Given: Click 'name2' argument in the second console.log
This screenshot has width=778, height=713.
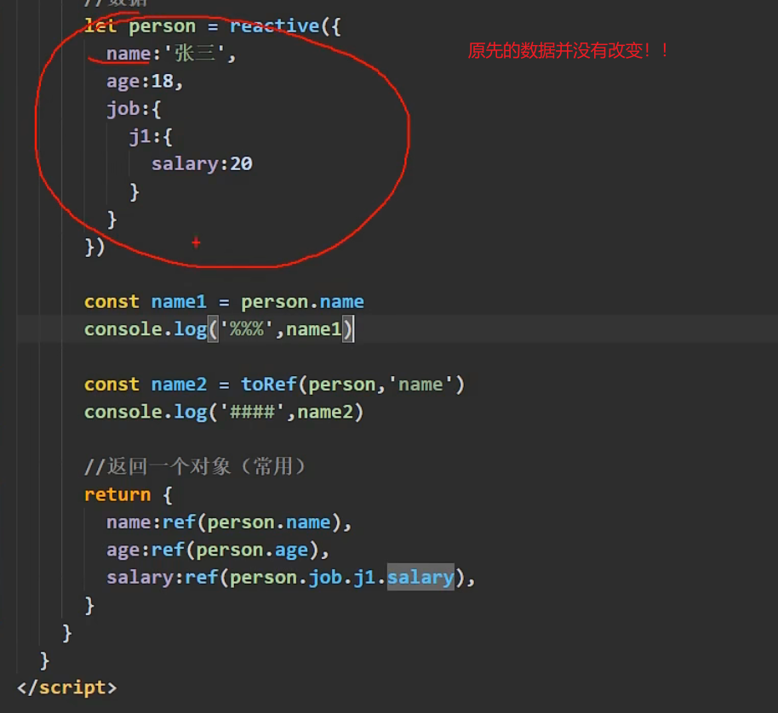Looking at the screenshot, I should coord(325,412).
